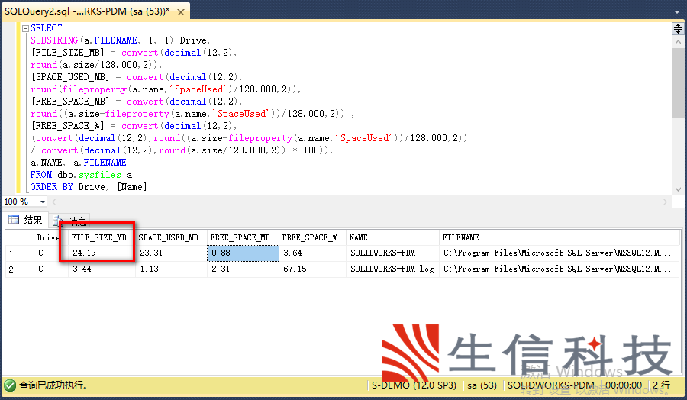Click status text 查询已成功执行。
Viewport: 687px width, 400px height.
(53, 385)
